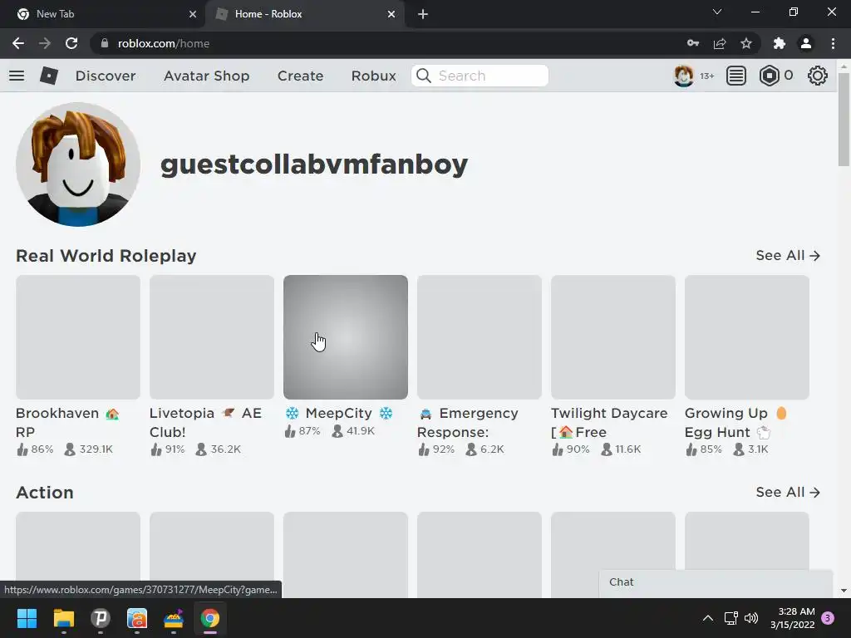The width and height of the screenshot is (851, 638).
Task: Open the Discover page
Action: tap(106, 76)
